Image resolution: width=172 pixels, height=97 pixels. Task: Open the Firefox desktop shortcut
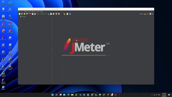[x=3, y=31]
